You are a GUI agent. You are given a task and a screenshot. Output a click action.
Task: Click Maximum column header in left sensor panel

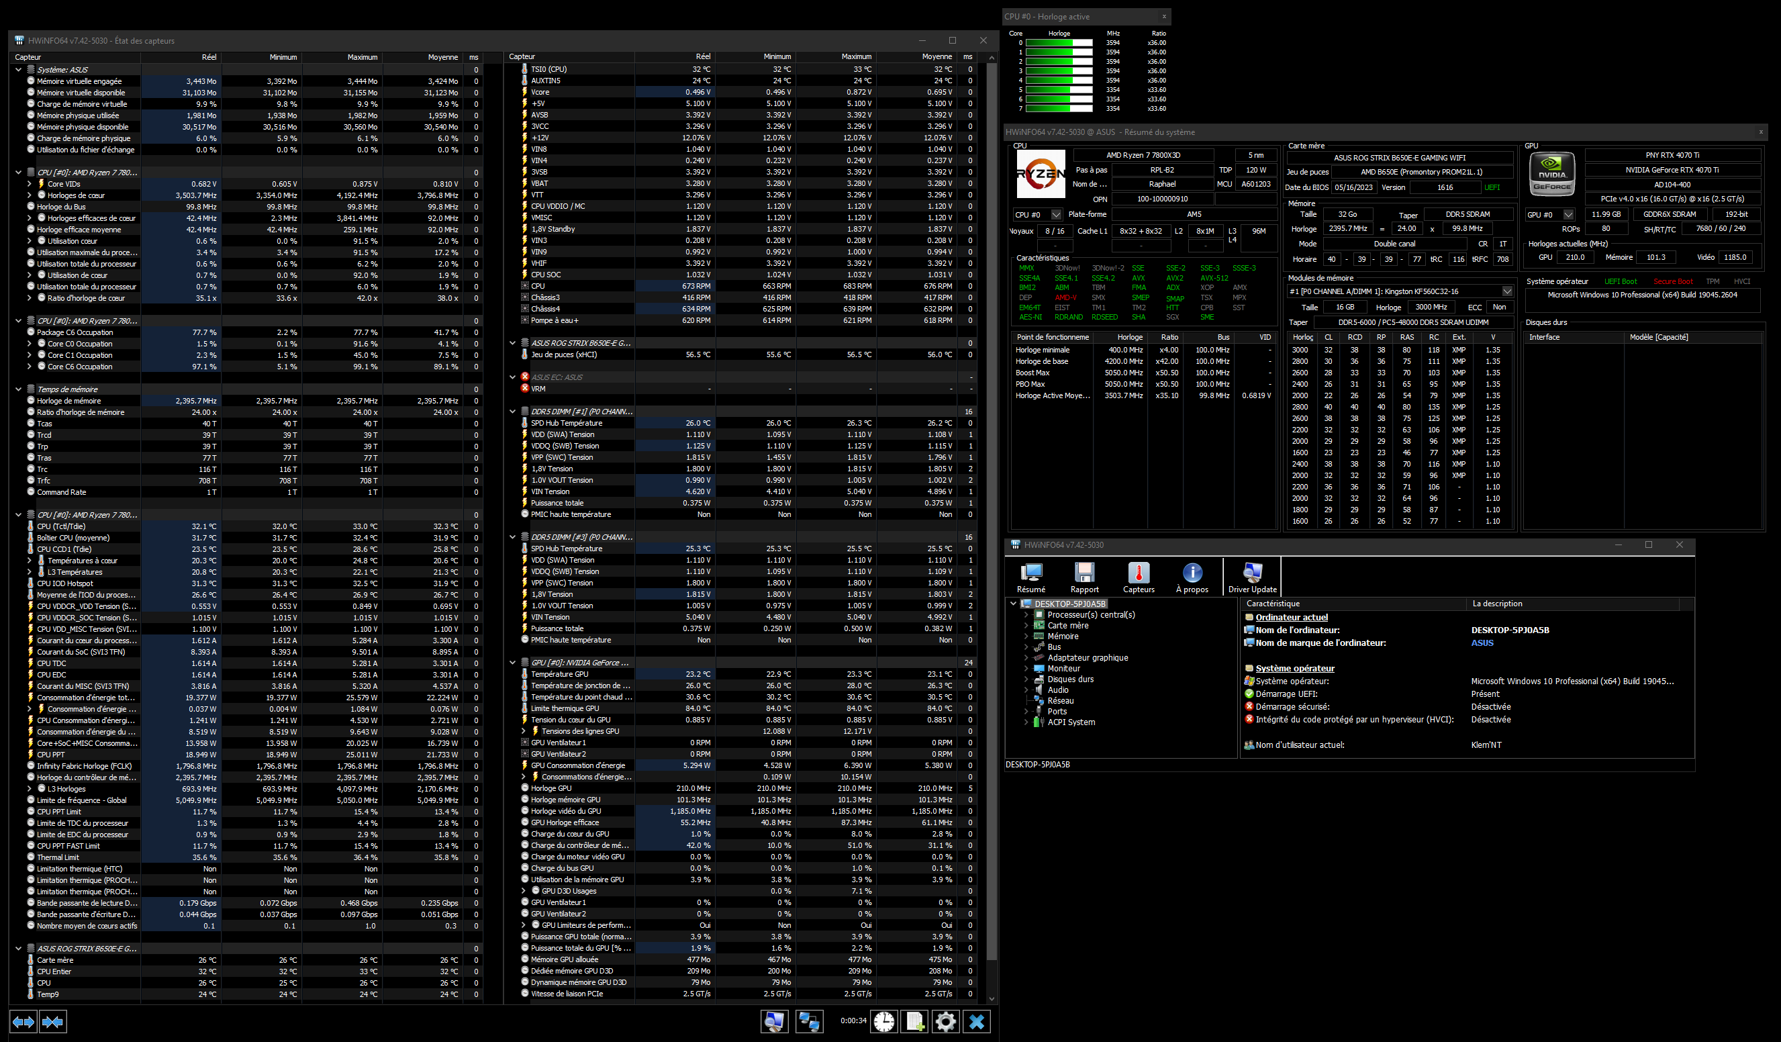coord(342,57)
